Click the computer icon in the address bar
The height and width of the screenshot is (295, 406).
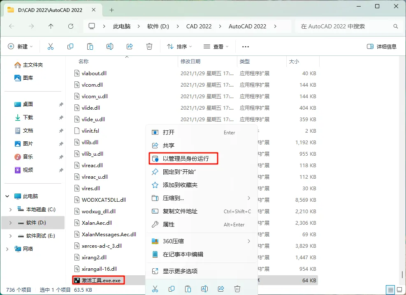tap(92, 26)
